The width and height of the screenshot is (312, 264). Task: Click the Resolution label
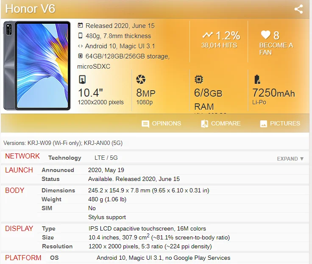[57, 246]
